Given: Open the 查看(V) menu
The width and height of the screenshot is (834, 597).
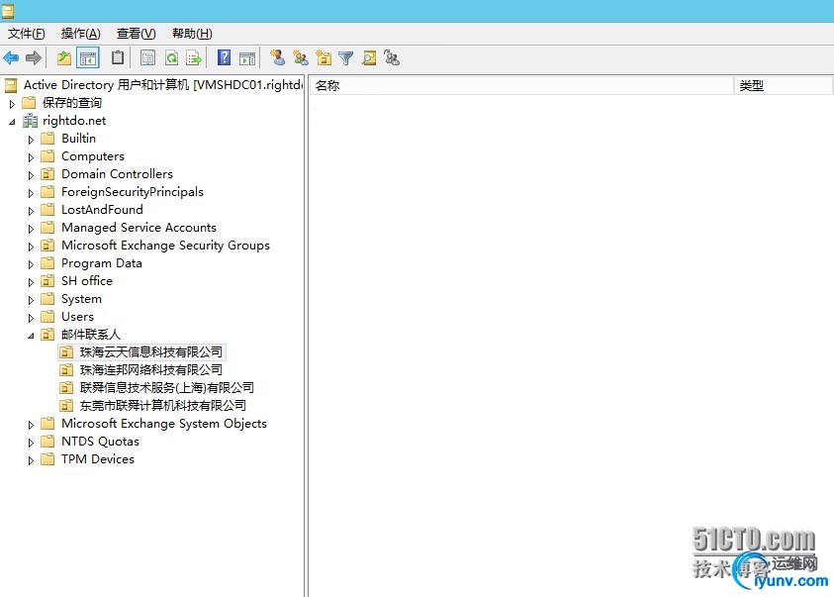Looking at the screenshot, I should (x=137, y=34).
